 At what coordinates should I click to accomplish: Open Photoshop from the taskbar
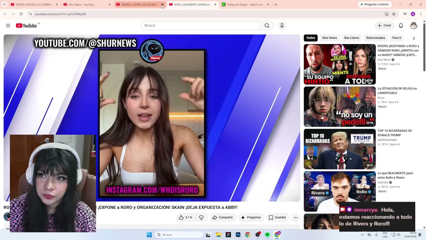click(238, 235)
